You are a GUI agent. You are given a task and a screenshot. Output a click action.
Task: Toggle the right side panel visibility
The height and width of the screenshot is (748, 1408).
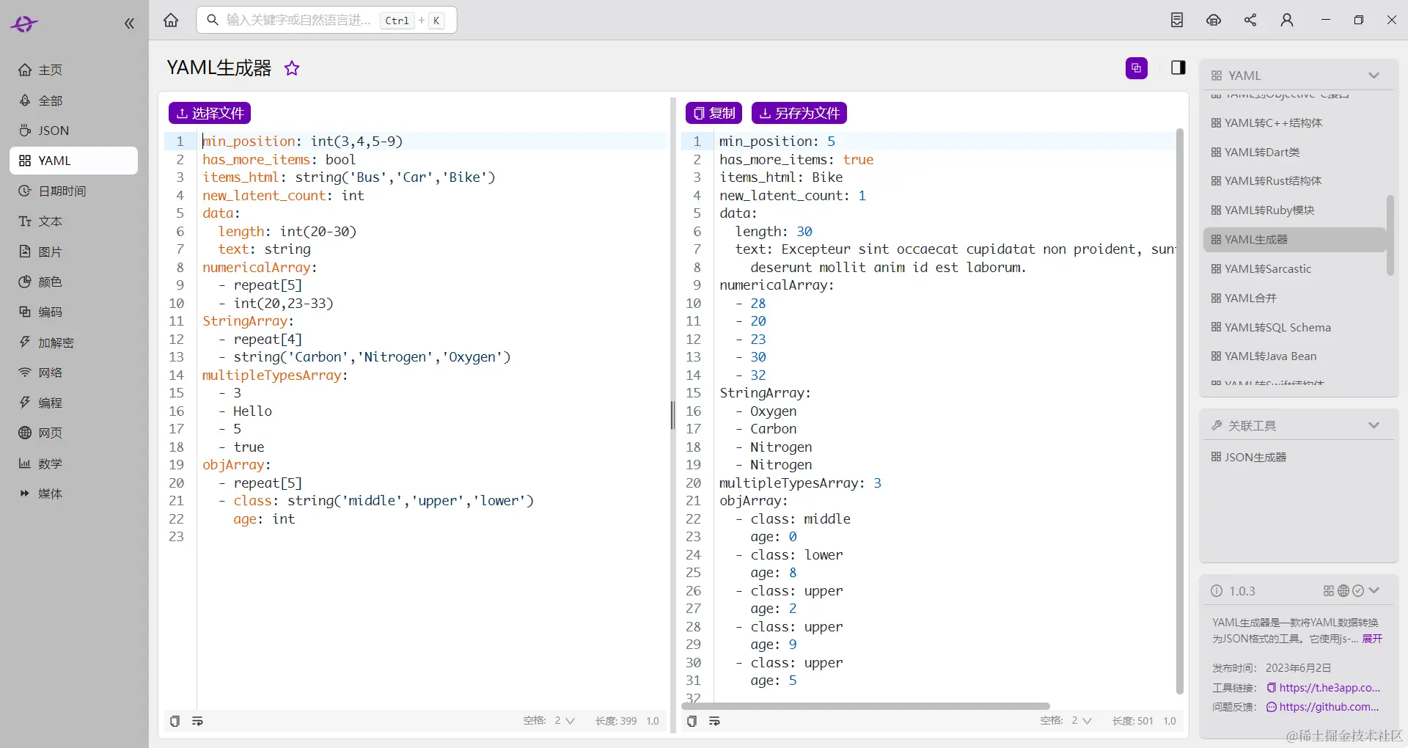[x=1178, y=68]
